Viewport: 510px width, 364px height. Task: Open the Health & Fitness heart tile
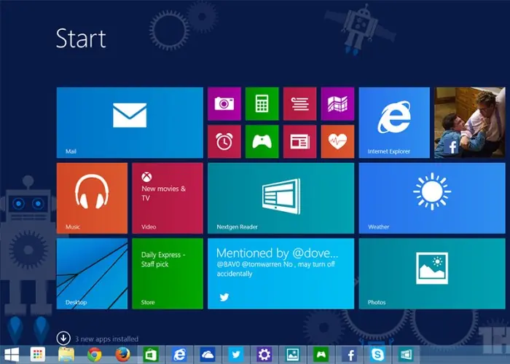point(337,142)
